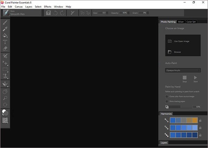This screenshot has height=148, width=208.
Task: Switch to the Color Set tab
Action: coord(191,22)
